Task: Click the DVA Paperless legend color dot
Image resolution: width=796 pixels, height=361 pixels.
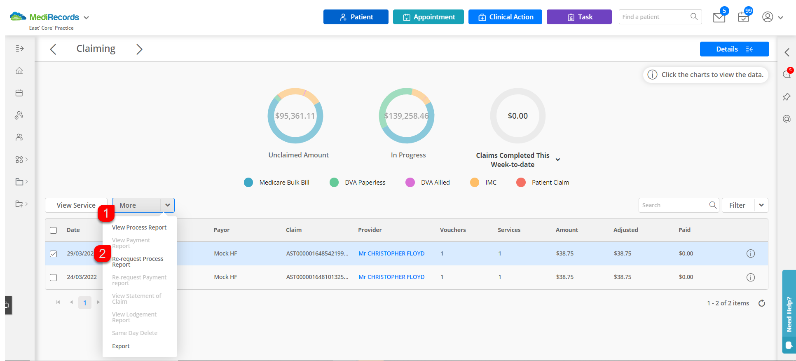Action: click(334, 183)
